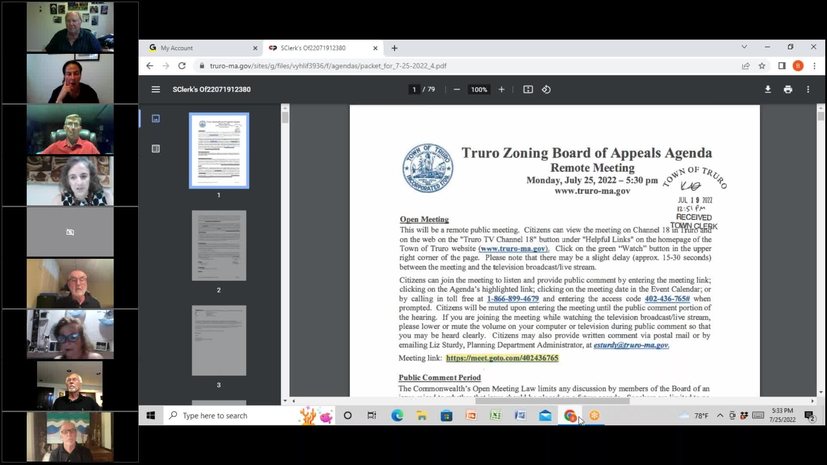This screenshot has height=465, width=827.
Task: Print the agenda PDF
Action: pyautogui.click(x=788, y=90)
